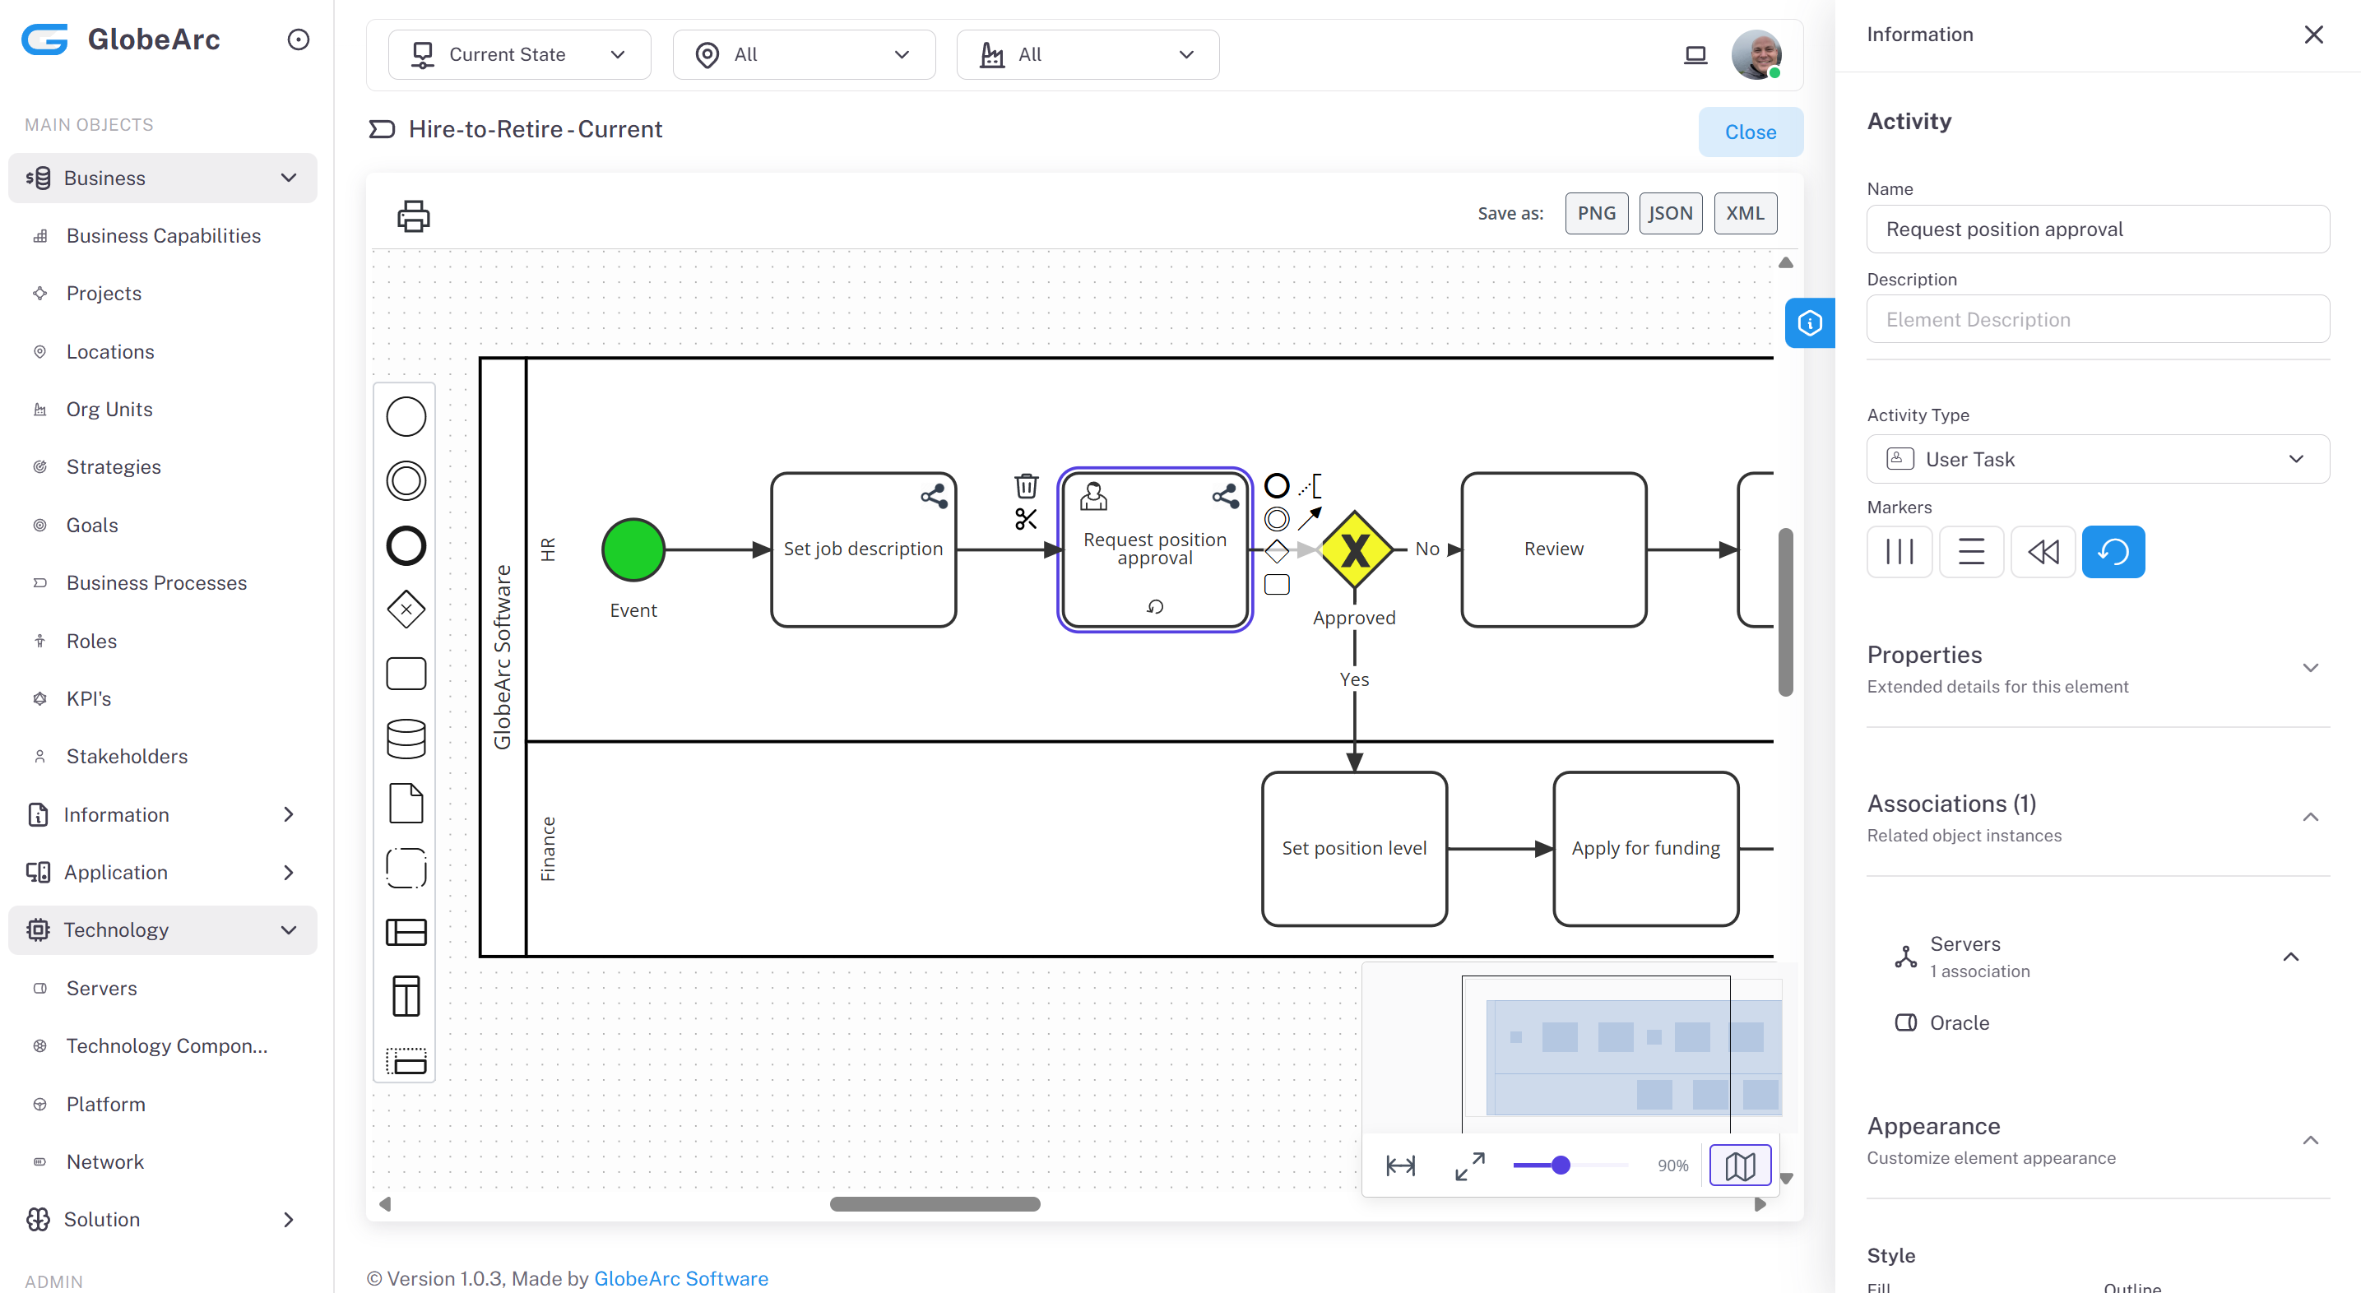The height and width of the screenshot is (1293, 2361).
Task: Open the Activity Type dropdown
Action: [x=2097, y=459]
